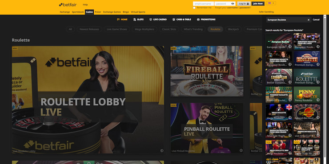
Task: Open the Betfair European Roulette result
Action: pos(279,77)
